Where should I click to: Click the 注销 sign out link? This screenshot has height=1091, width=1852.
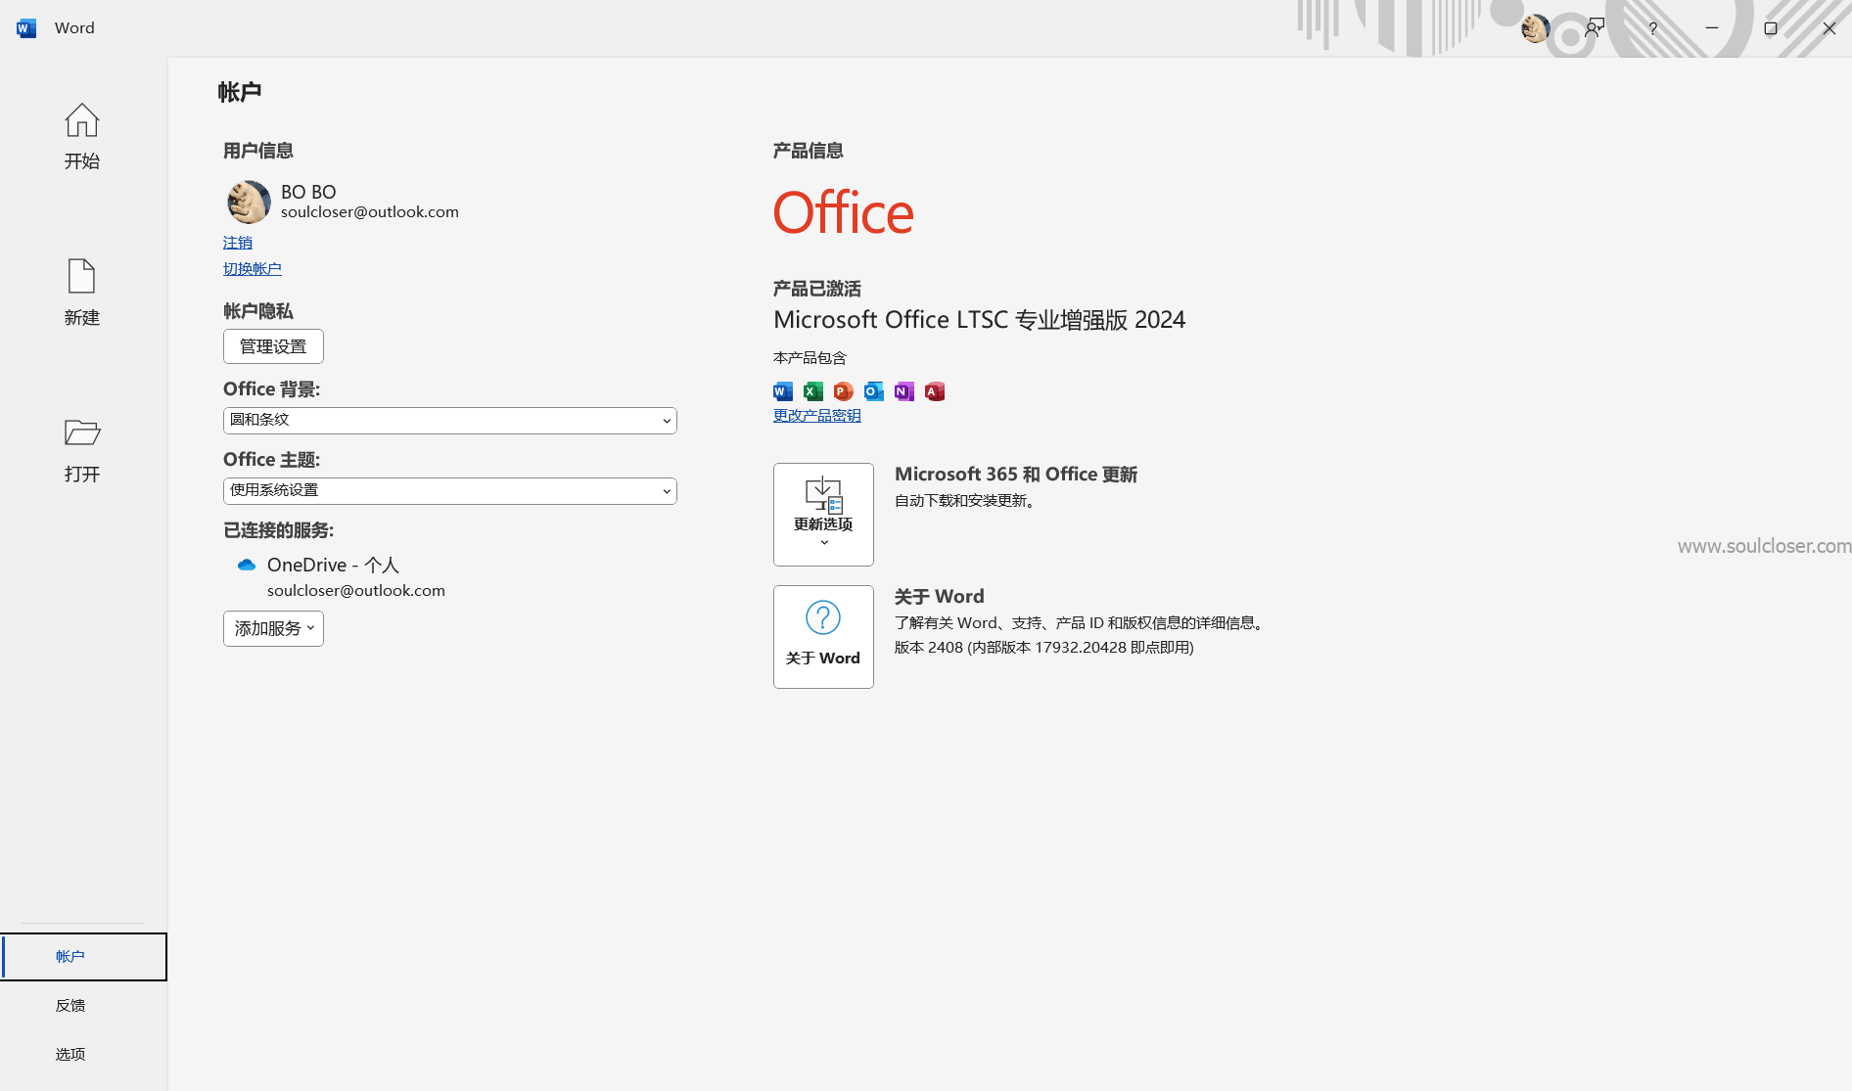tap(237, 243)
